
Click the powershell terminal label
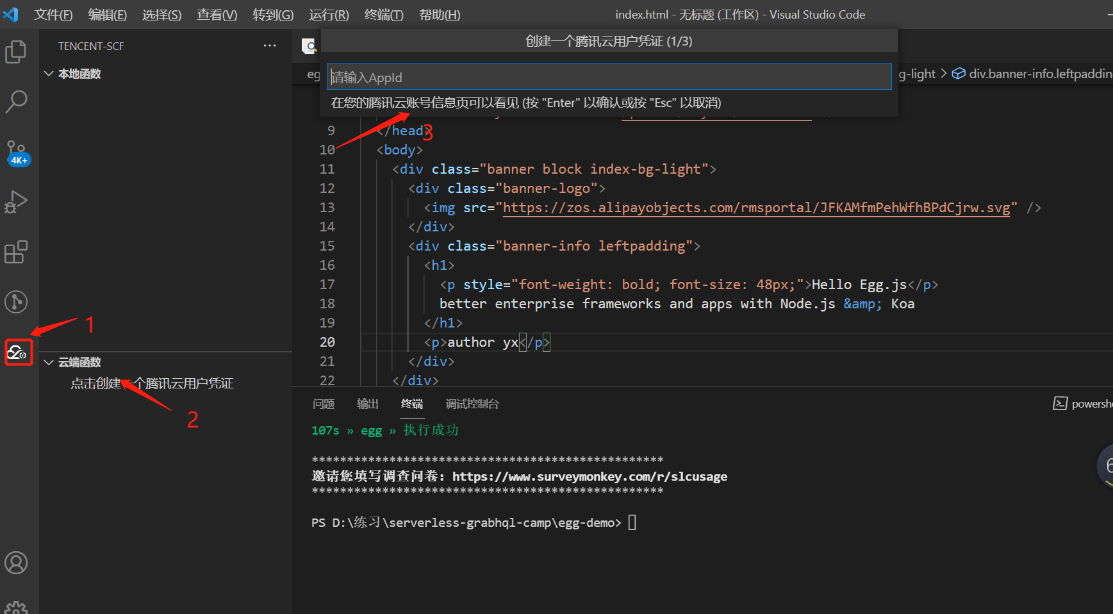click(1092, 404)
